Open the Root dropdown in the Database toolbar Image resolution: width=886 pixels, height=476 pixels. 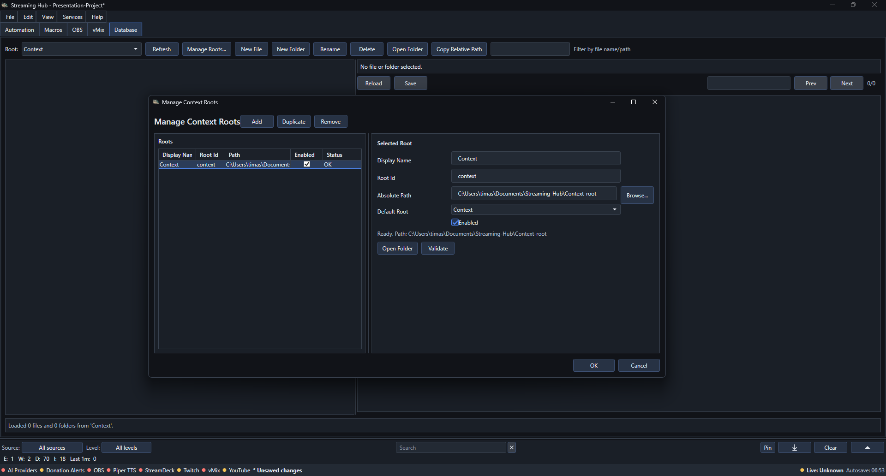coord(81,49)
